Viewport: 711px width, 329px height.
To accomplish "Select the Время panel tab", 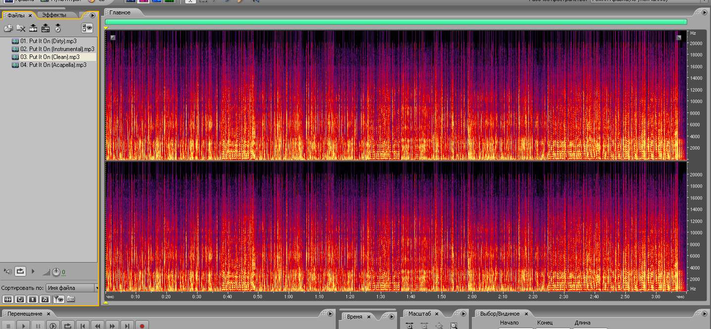I will 355,317.
